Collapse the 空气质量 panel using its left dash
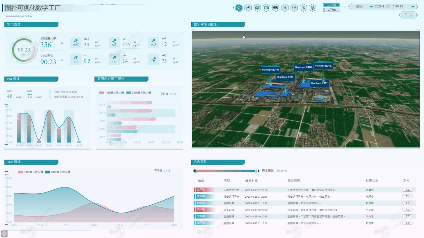The width and height of the screenshot is (424, 238). [7, 32]
